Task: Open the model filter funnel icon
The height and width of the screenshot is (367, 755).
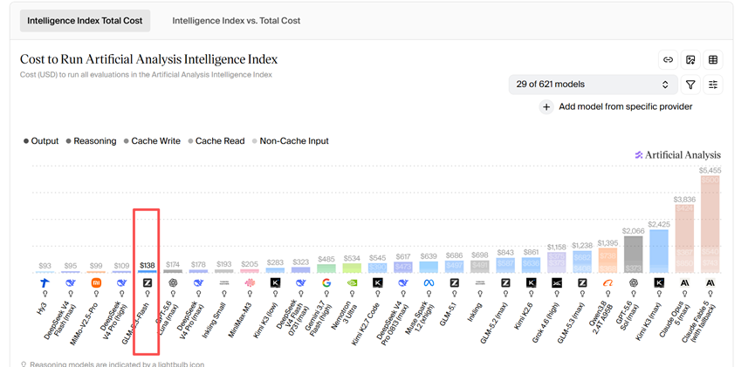Action: tap(690, 85)
